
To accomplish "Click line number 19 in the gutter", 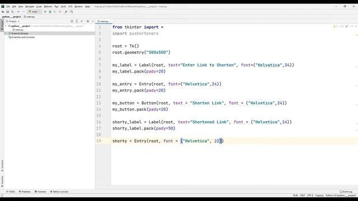I will point(98,141).
